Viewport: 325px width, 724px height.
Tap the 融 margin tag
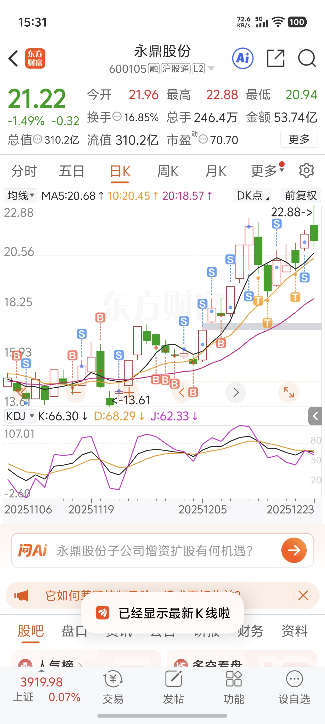tap(154, 69)
